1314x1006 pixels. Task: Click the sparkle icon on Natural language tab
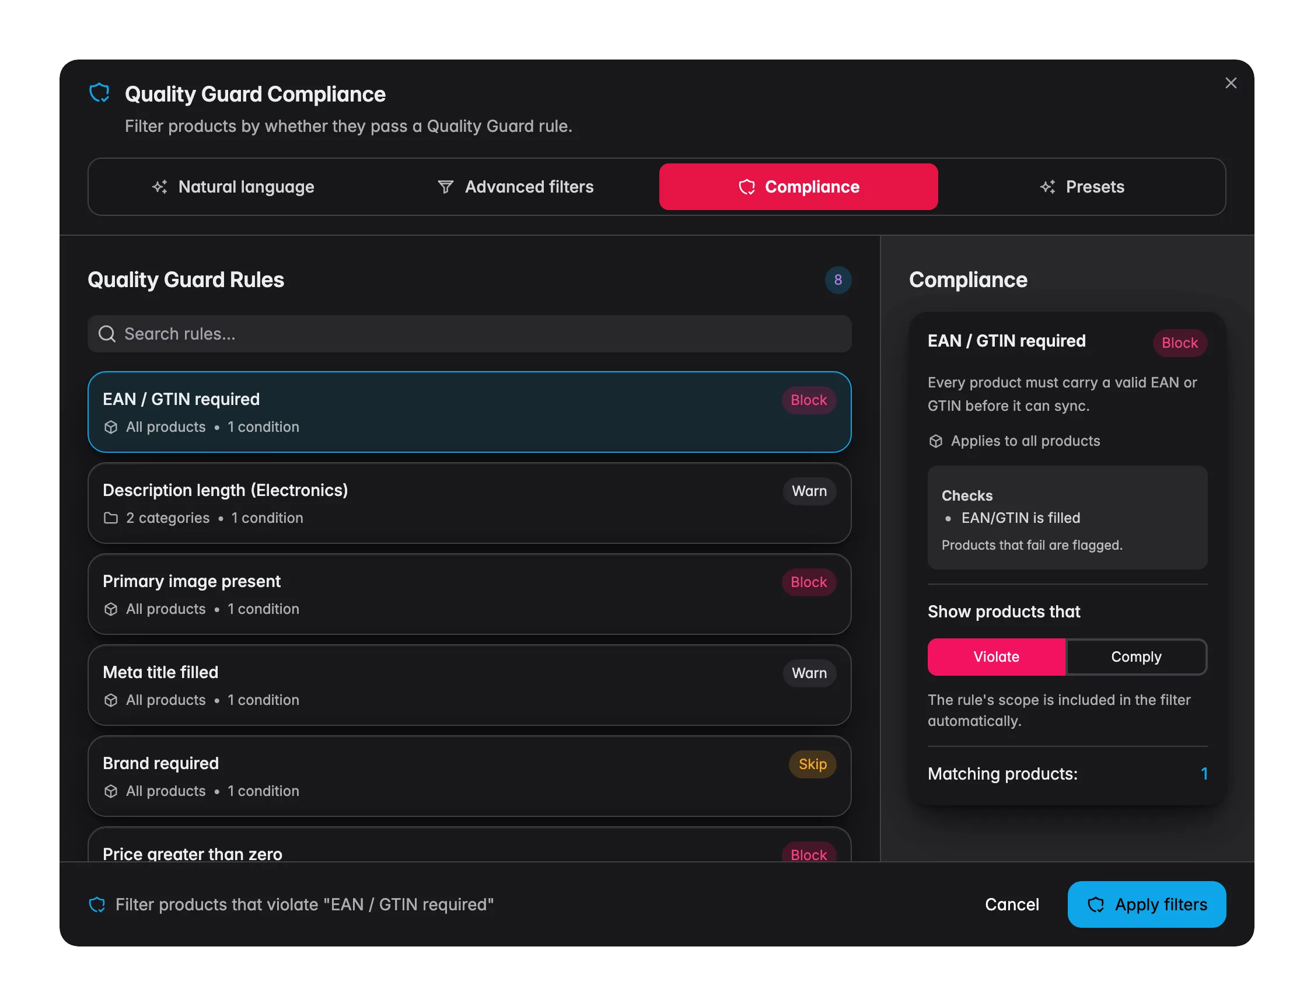point(159,187)
